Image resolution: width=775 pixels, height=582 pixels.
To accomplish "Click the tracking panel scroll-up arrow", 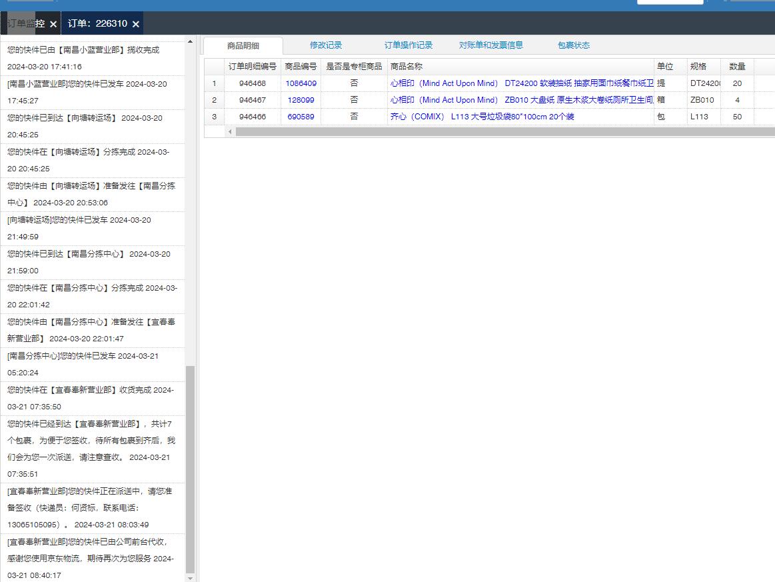I will (191, 41).
